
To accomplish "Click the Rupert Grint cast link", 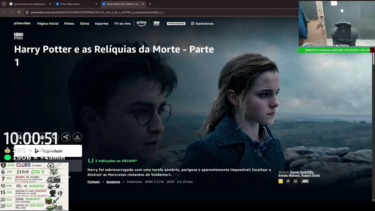I will coord(310,176).
